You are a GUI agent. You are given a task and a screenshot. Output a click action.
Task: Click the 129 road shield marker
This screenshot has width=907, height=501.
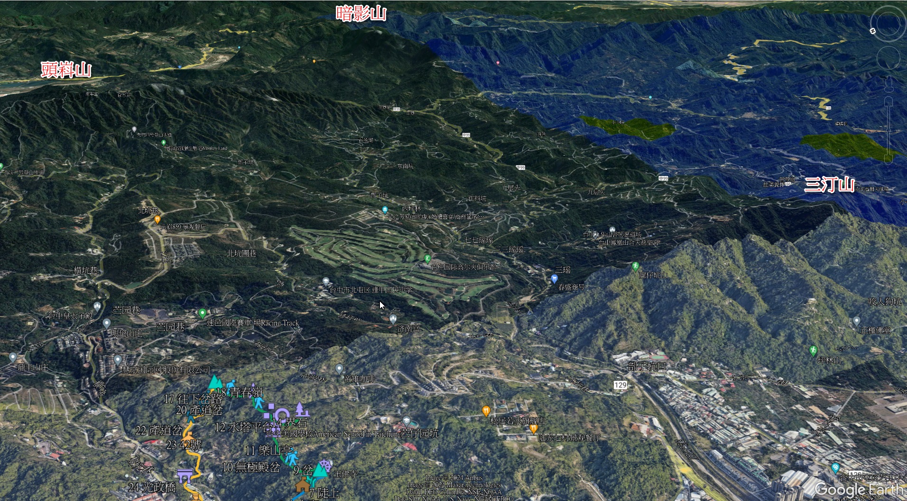coord(620,385)
